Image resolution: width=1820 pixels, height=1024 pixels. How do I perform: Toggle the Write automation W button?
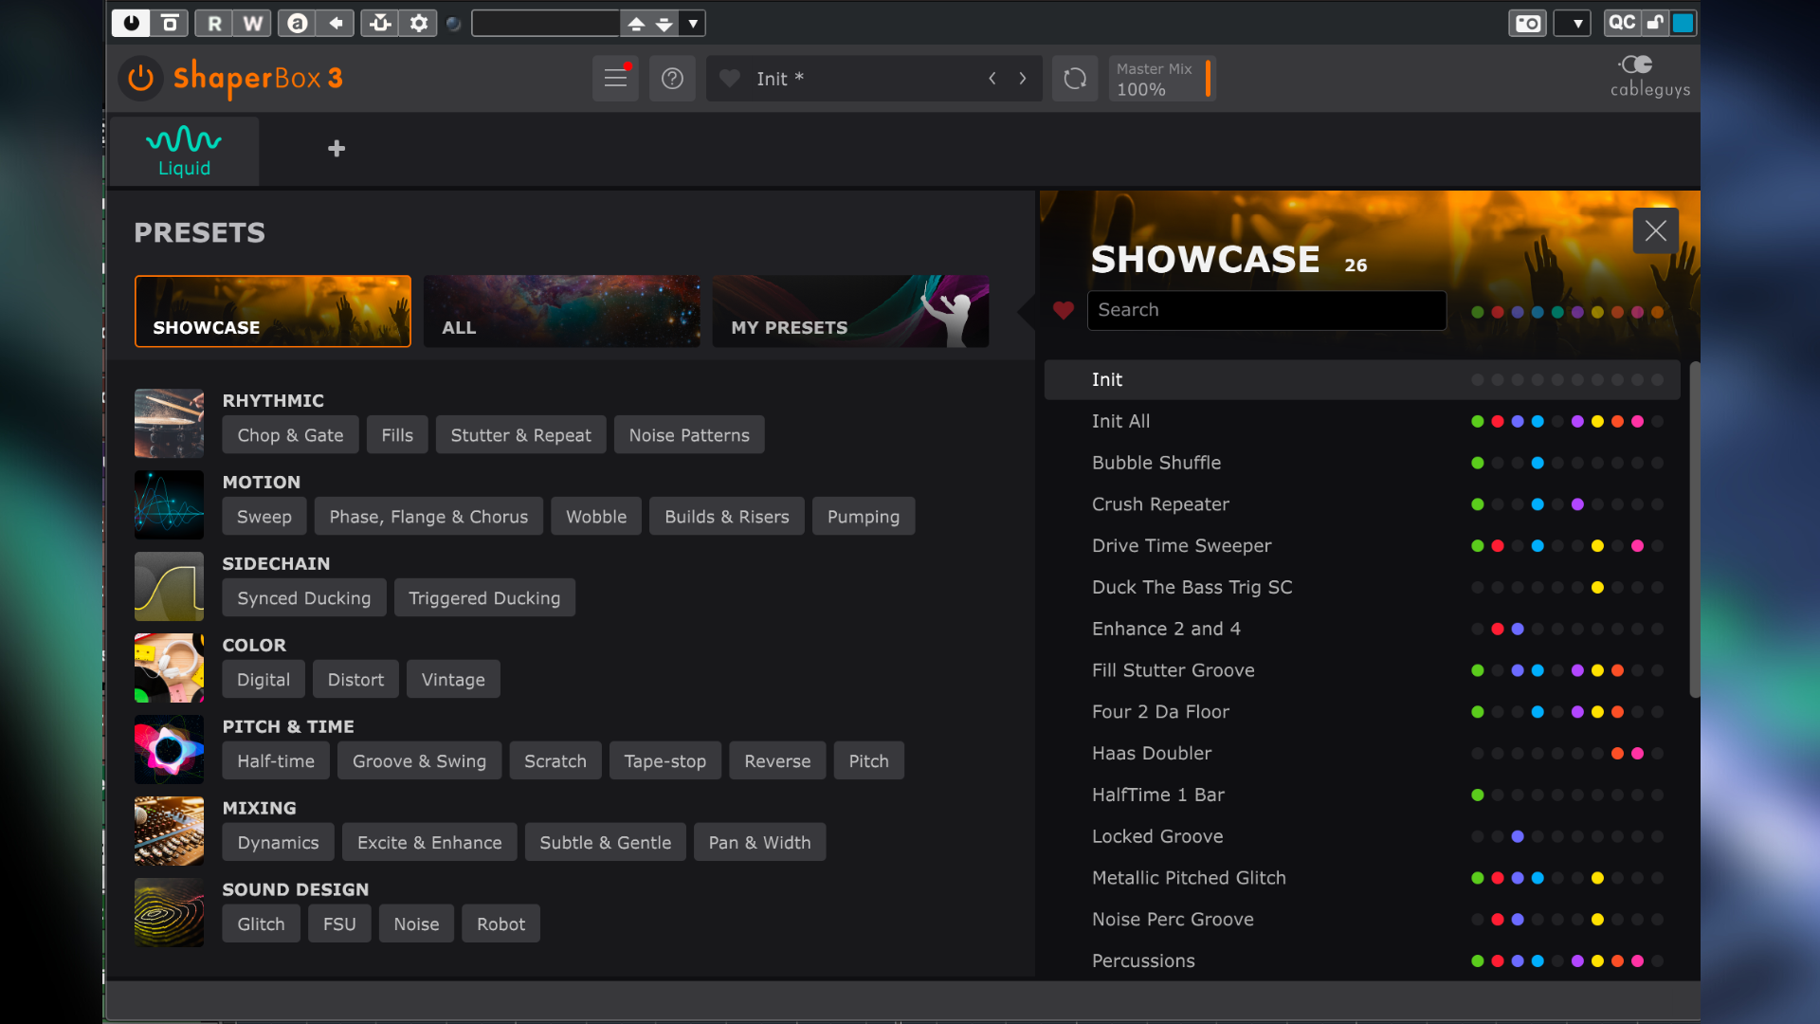(252, 23)
